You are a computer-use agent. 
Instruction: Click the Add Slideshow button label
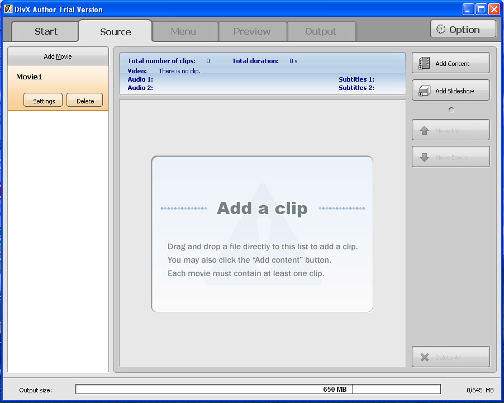[454, 91]
